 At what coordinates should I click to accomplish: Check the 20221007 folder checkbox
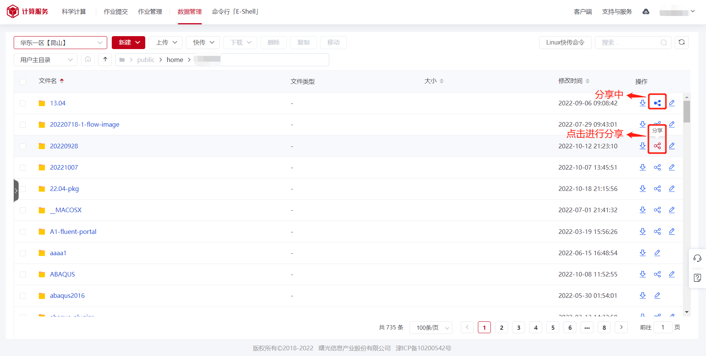pos(23,168)
